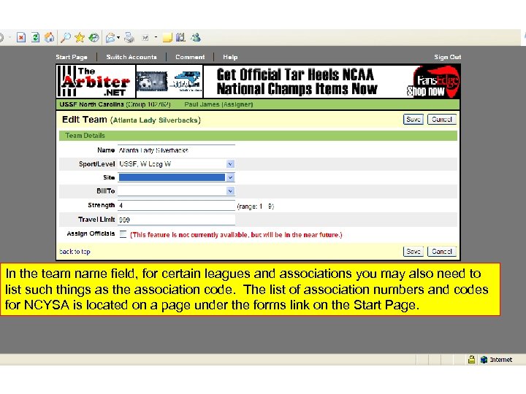Click the Sign Out link
The width and height of the screenshot is (526, 394).
[448, 57]
